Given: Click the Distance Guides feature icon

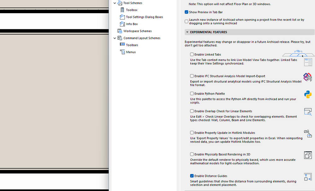Looking at the screenshot, I should (x=308, y=177).
